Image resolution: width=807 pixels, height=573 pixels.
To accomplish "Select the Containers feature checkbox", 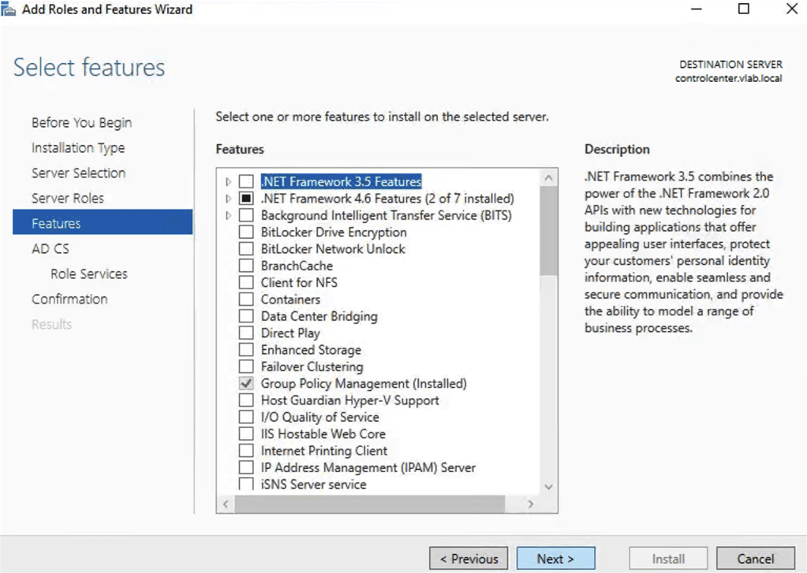I will tap(246, 300).
